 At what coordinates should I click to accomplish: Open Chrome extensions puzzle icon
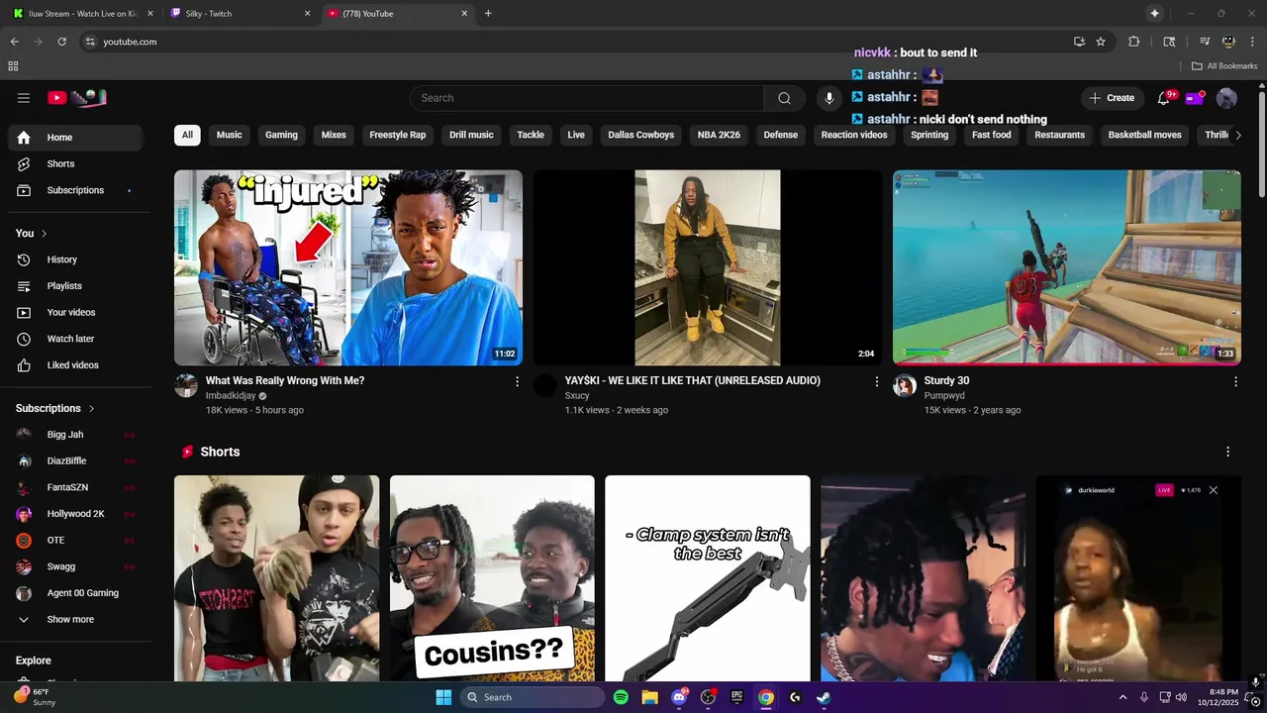point(1134,42)
